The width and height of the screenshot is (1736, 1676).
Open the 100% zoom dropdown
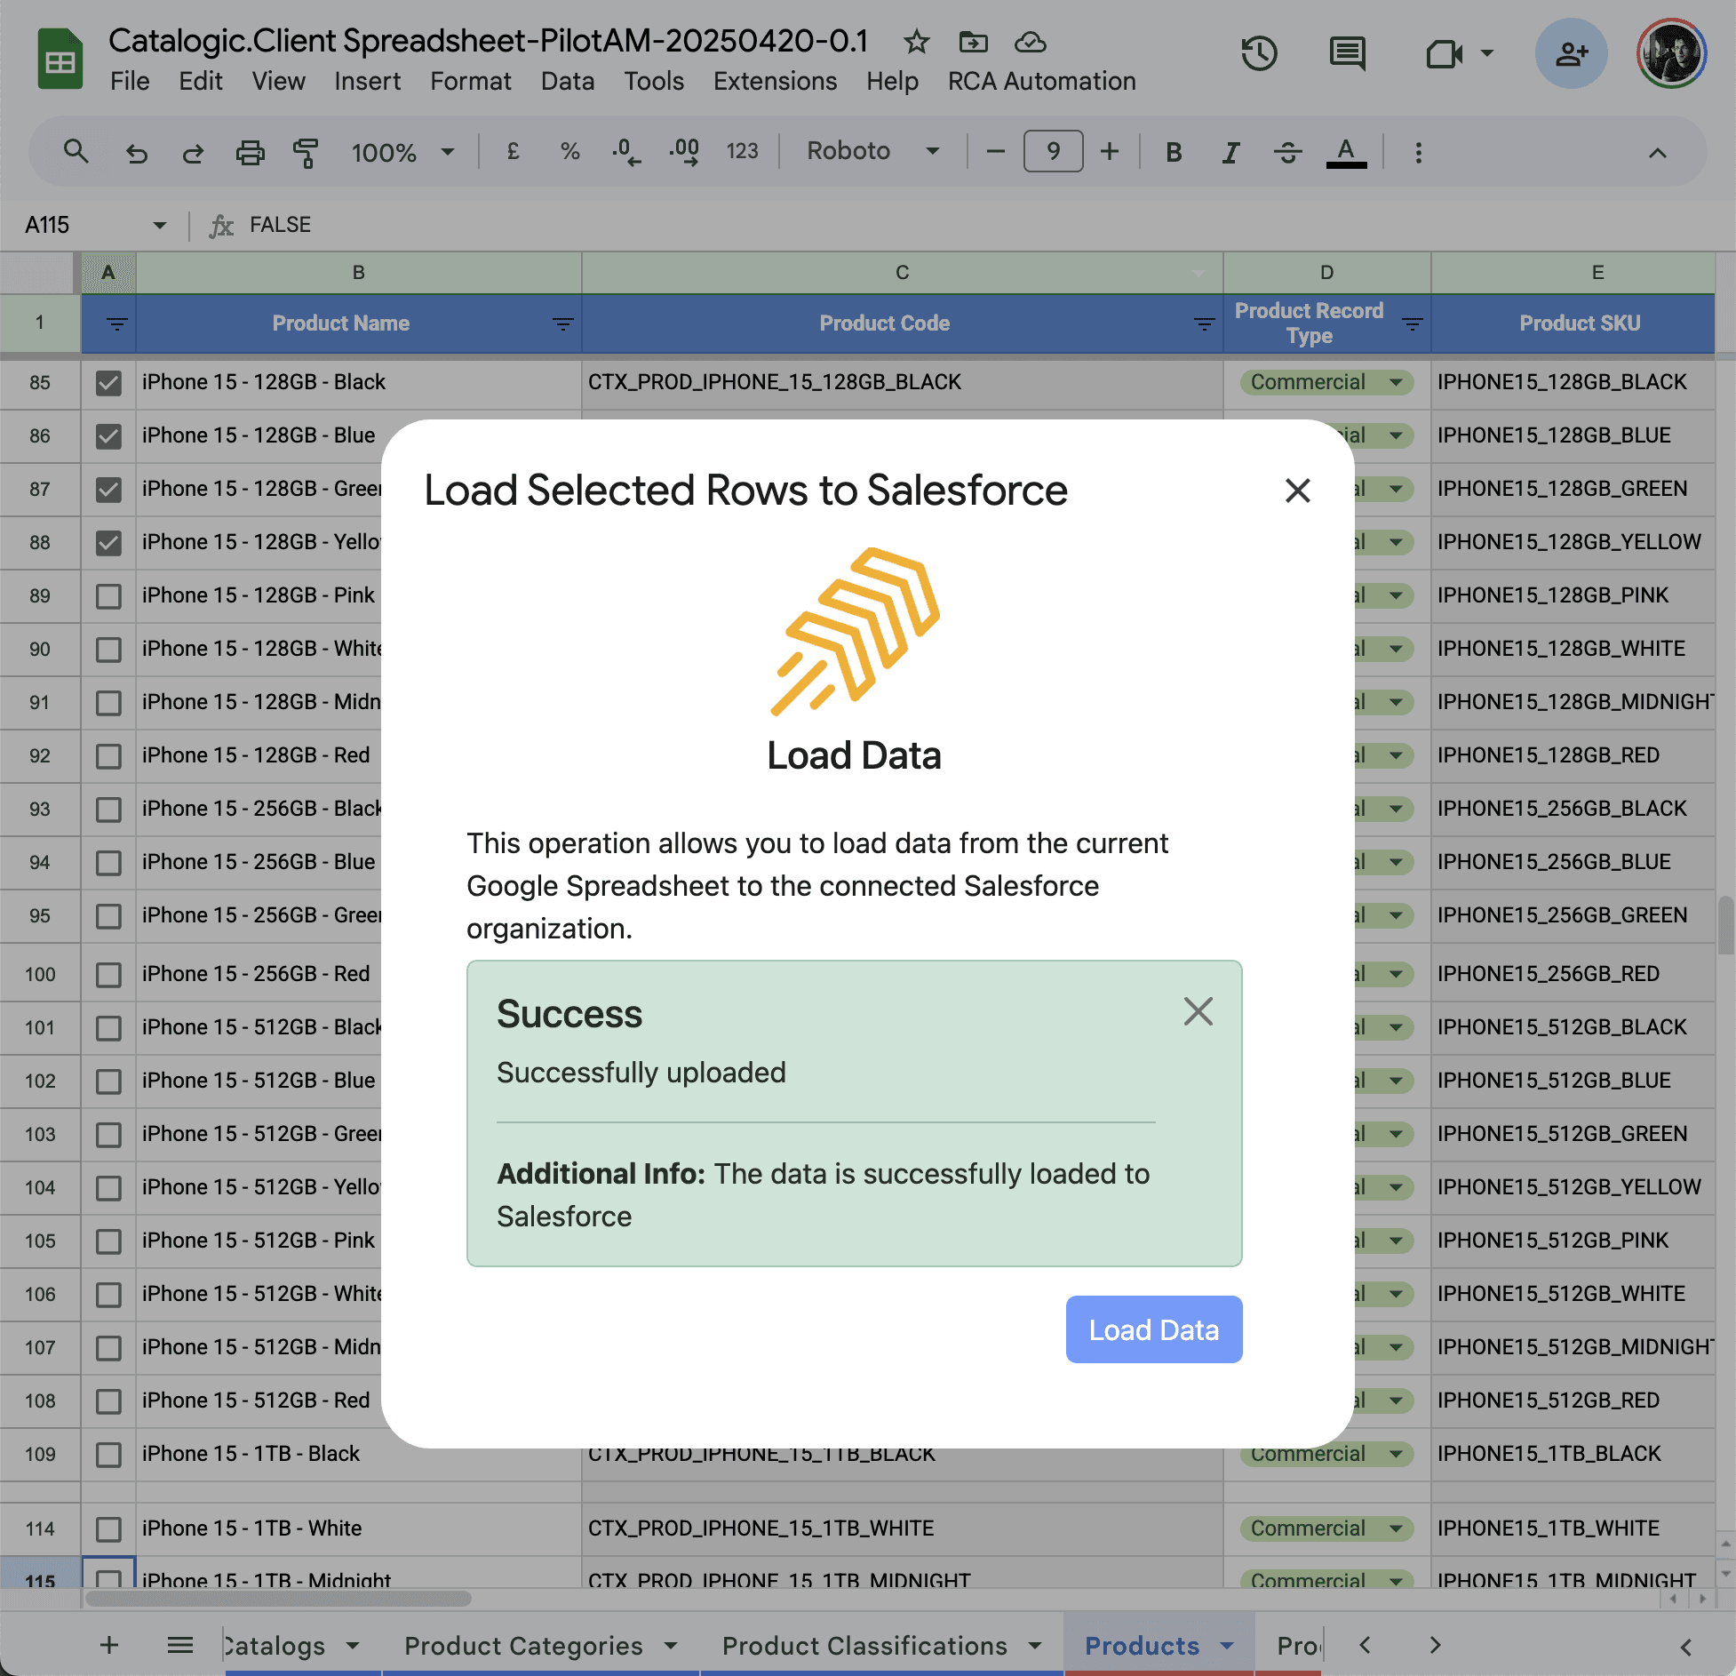[402, 153]
